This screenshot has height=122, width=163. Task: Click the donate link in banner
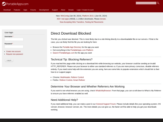pyautogui.click(x=103, y=19)
